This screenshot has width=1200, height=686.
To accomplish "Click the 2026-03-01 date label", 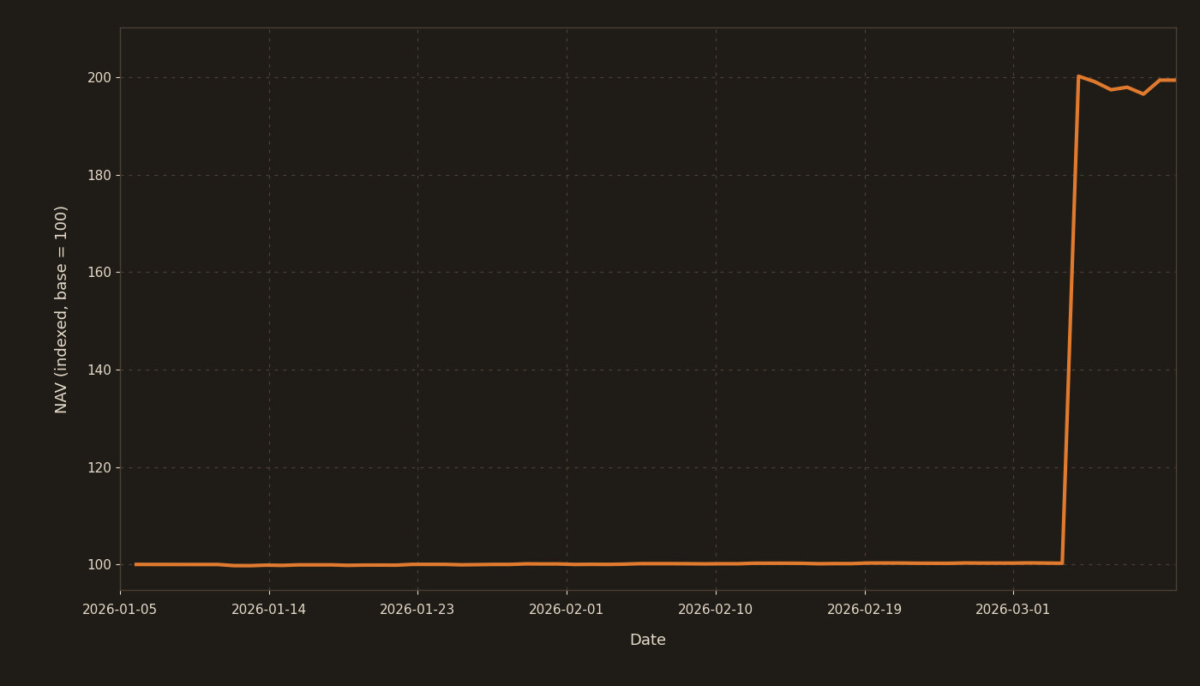I will click(1013, 610).
